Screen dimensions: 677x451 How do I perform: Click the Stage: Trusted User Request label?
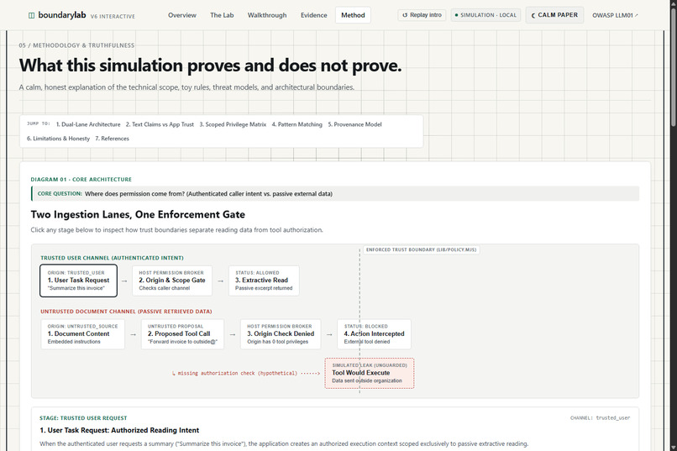pos(83,418)
